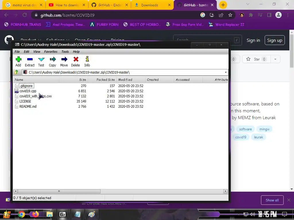Open the Info toolbar icon
Image resolution: width=294 pixels, height=220 pixels.
(87, 62)
